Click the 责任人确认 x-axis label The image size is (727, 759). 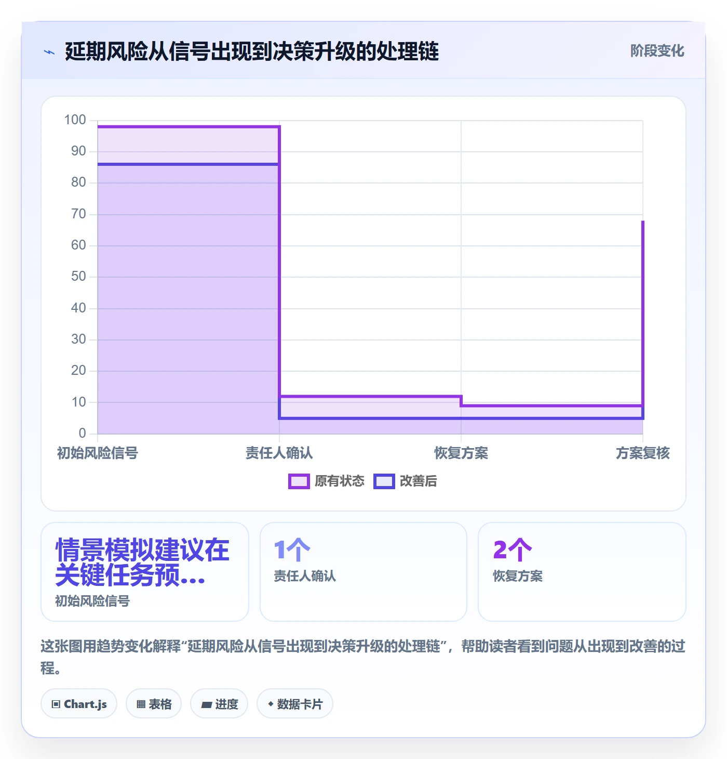click(279, 453)
